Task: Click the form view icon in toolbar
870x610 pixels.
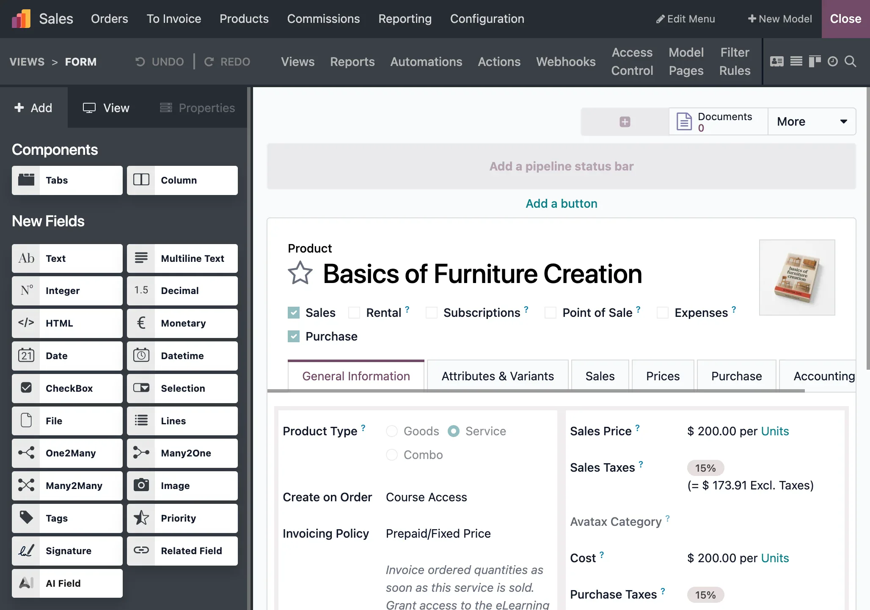Action: [776, 62]
